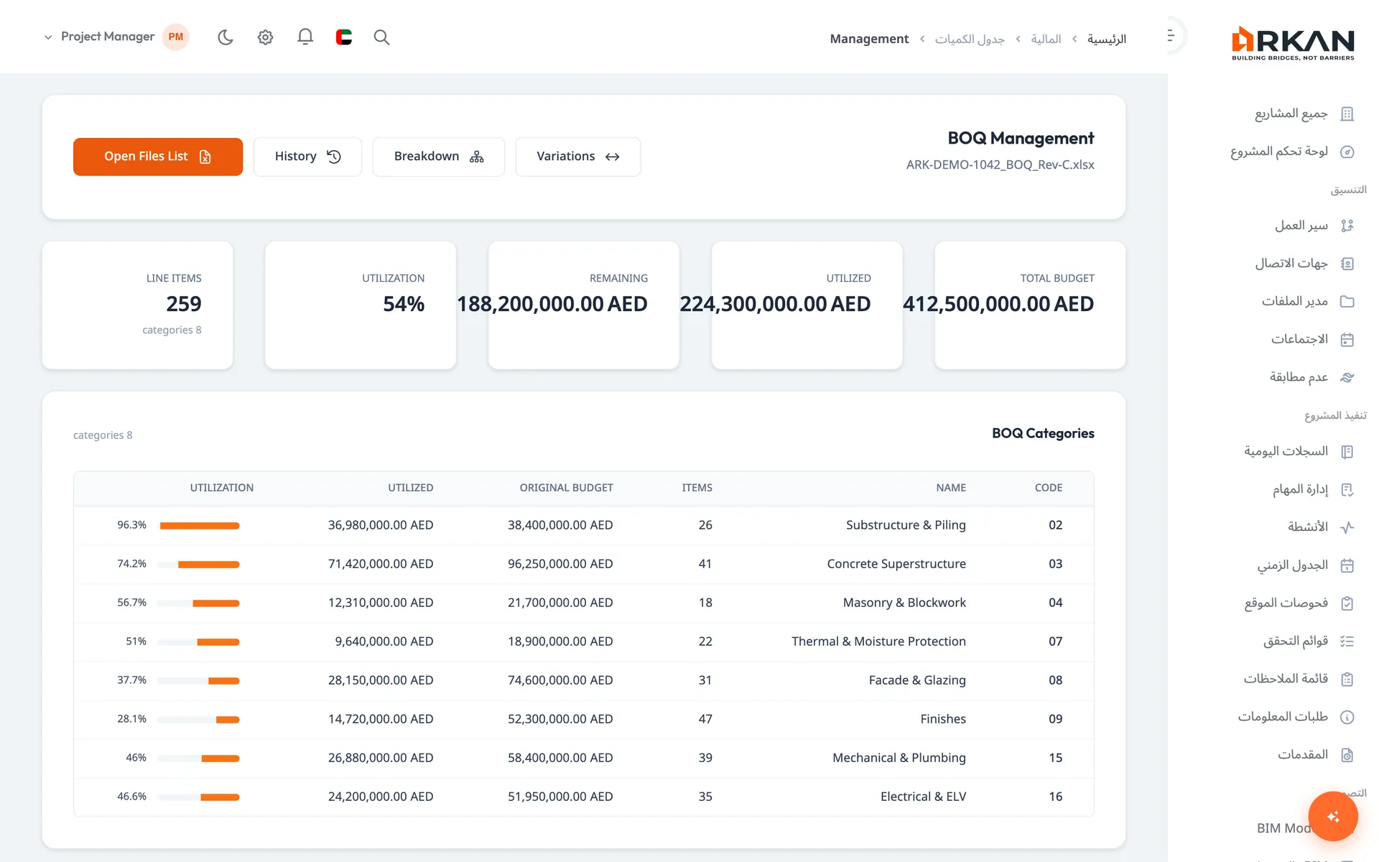Open سير العمل workflow sidebar item
This screenshot has height=862, width=1379.
[1314, 226]
